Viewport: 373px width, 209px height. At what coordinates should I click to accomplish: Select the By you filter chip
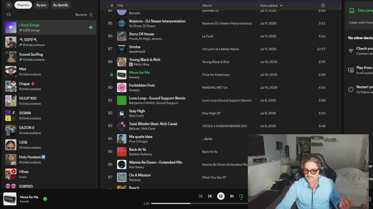41,5
